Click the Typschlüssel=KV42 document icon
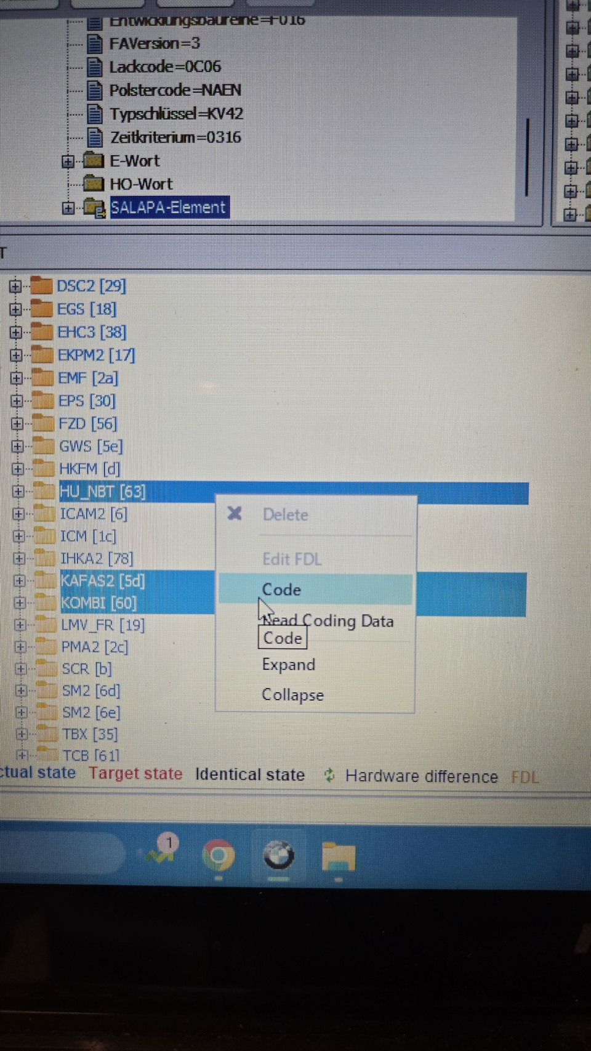This screenshot has height=1051, width=591. (x=94, y=114)
